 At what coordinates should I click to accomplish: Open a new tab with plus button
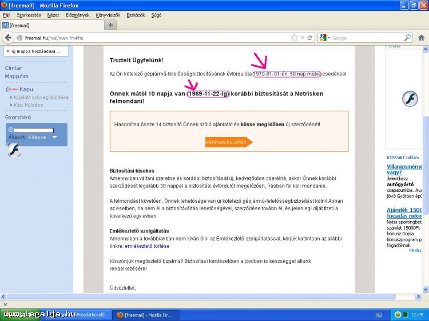pos(110,25)
